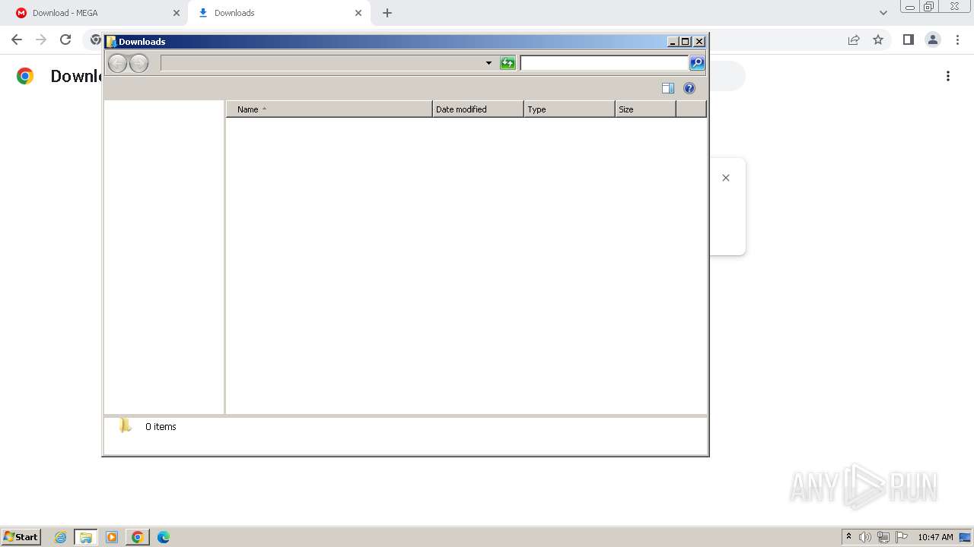Open a new Chrome tab
974x547 pixels.
pos(387,13)
